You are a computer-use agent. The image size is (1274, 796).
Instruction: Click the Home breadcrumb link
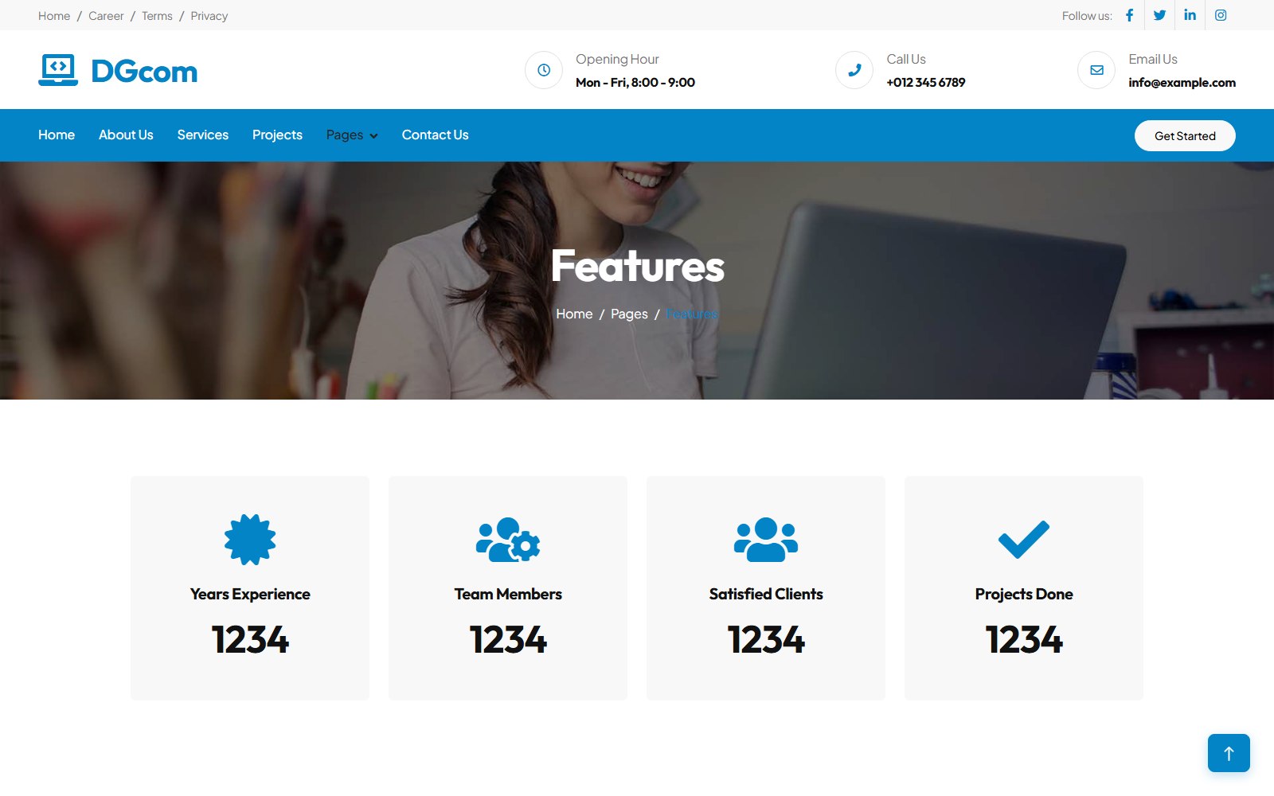coord(574,314)
